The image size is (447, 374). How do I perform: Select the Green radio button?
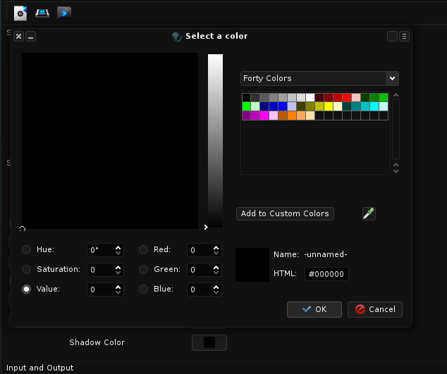[x=143, y=270]
